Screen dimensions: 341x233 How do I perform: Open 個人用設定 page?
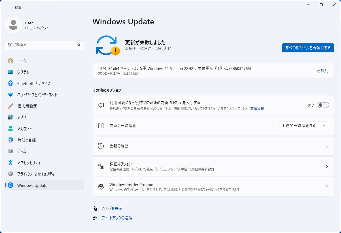point(45,106)
